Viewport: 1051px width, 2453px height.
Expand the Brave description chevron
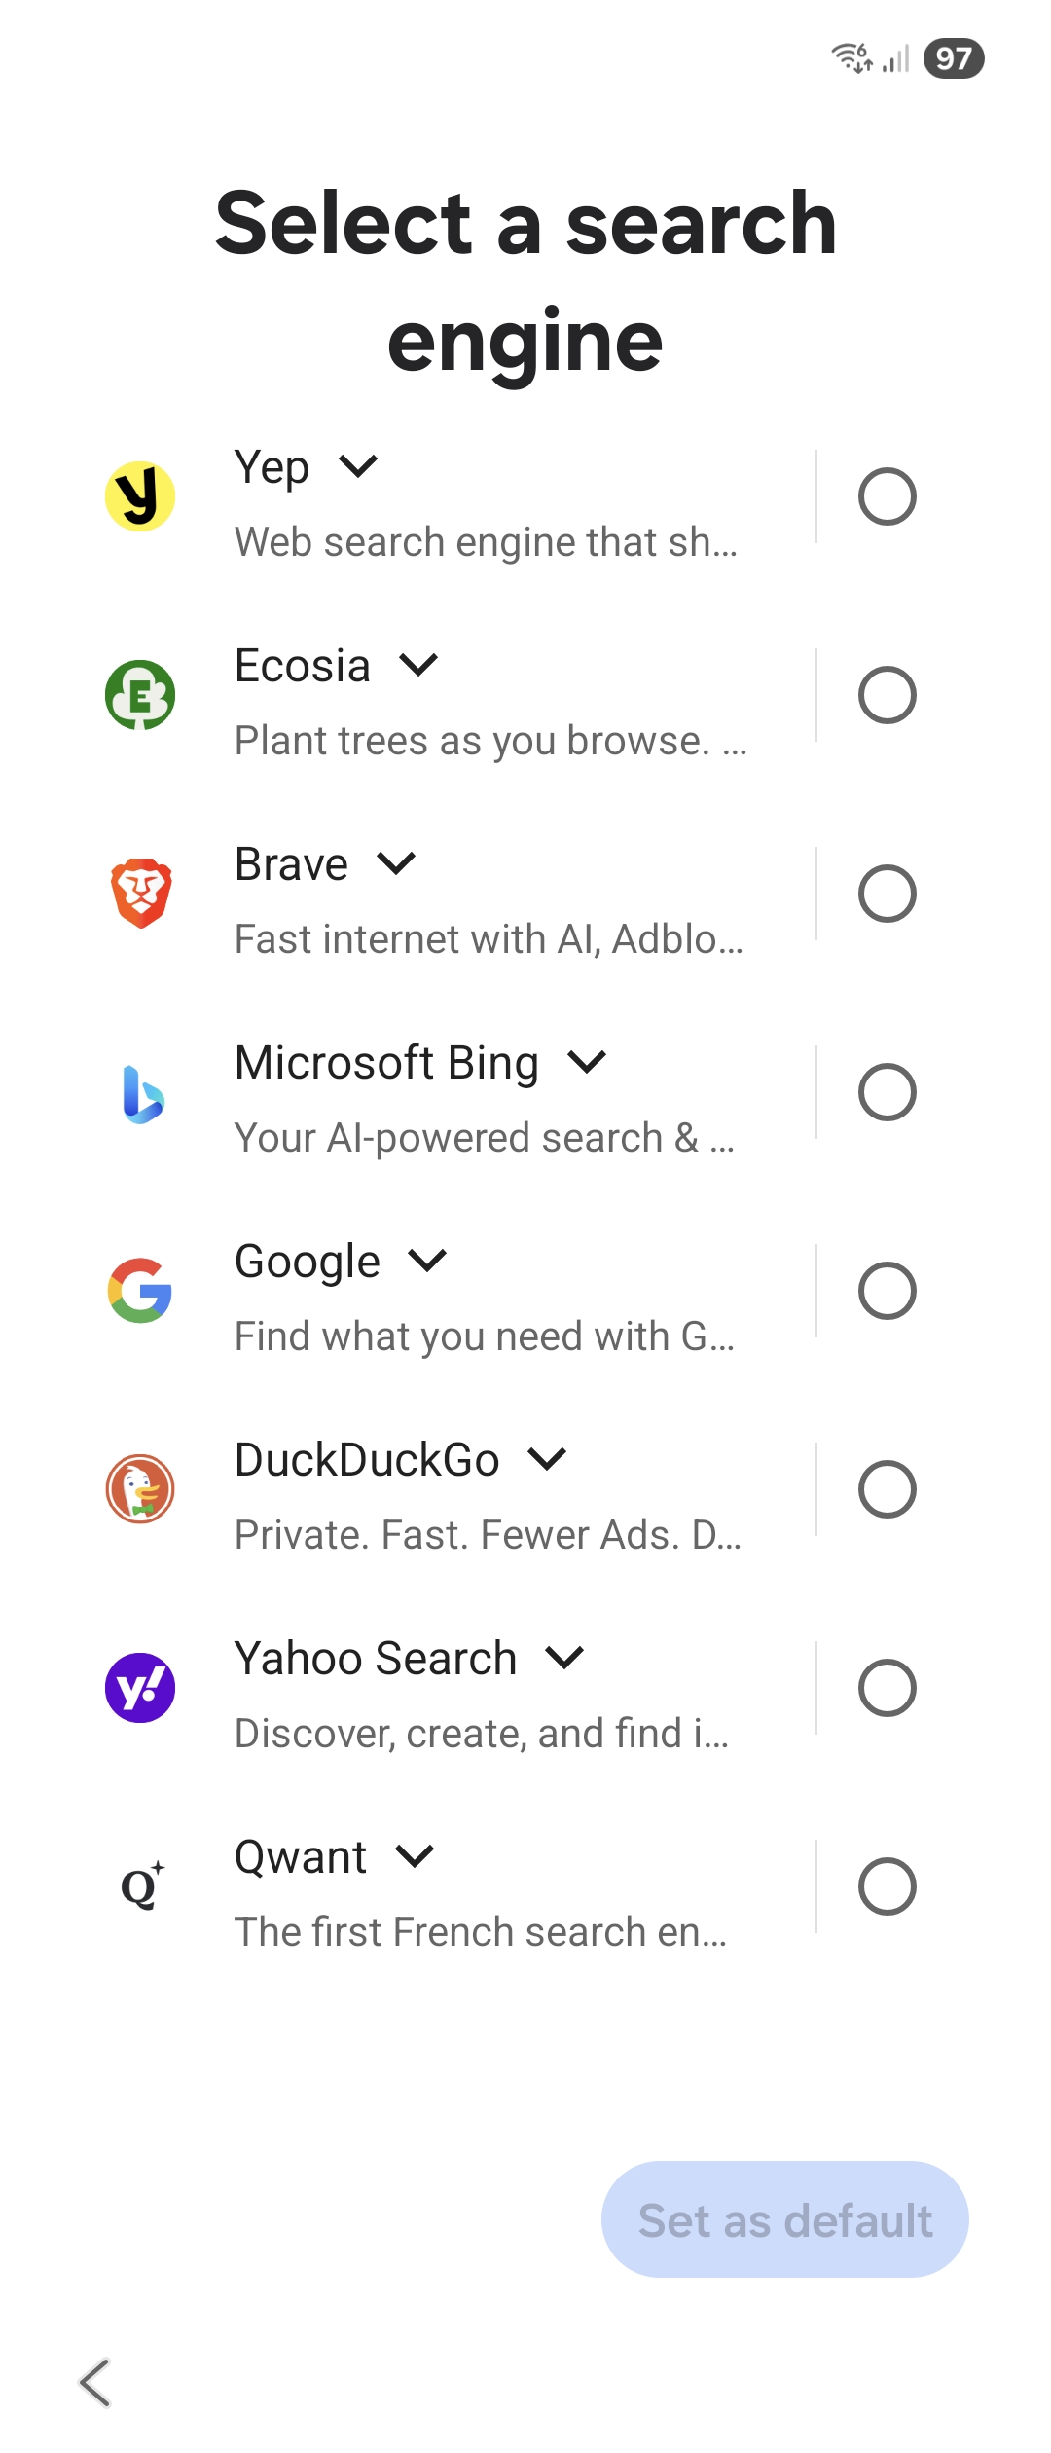[x=396, y=863]
